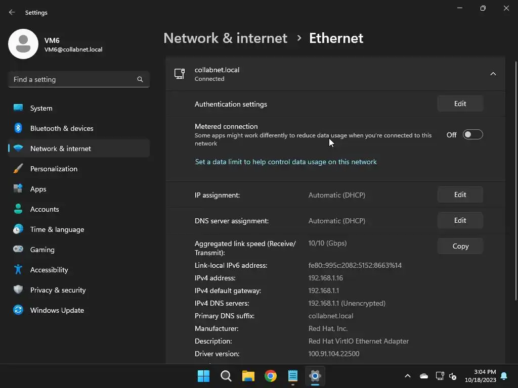
Task: Turn on the Metered connection toggle
Action: pyautogui.click(x=472, y=135)
